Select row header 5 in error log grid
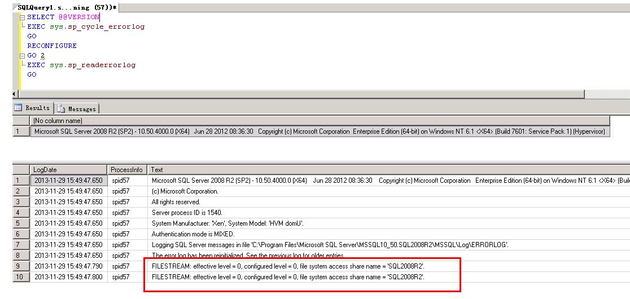Viewport: 630px width, 299px height. coord(21,223)
